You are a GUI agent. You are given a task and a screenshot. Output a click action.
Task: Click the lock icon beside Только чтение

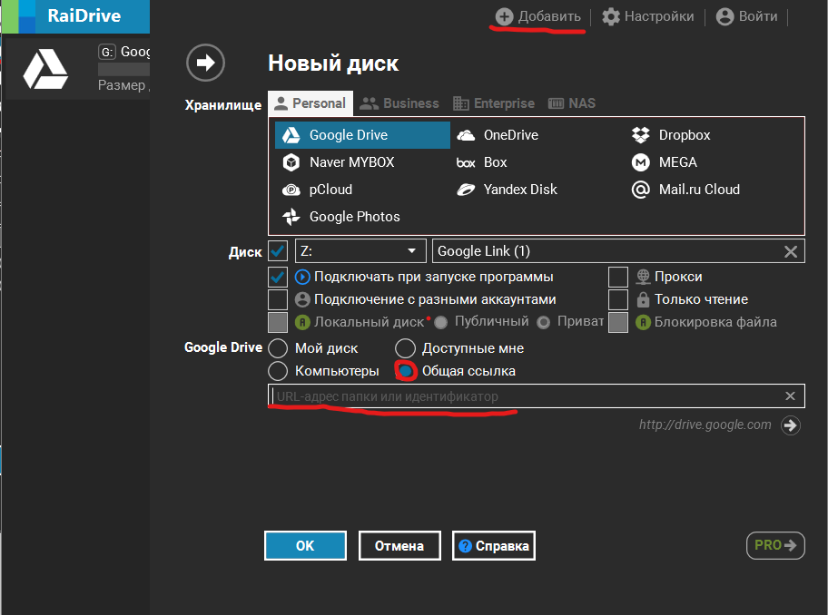pos(643,299)
